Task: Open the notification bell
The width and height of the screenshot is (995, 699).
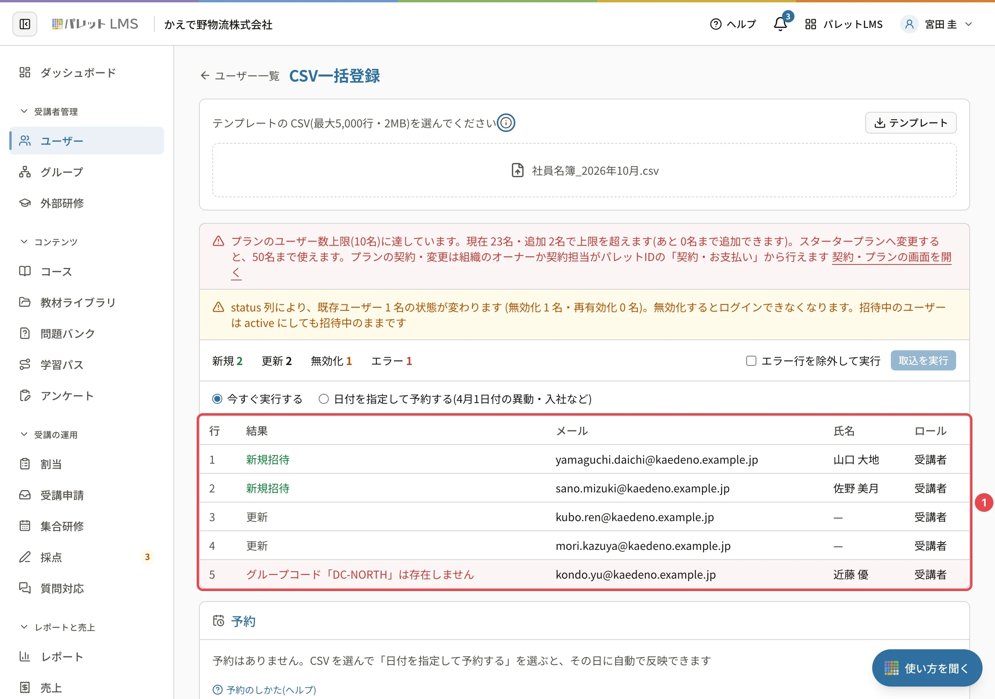Action: (780, 24)
